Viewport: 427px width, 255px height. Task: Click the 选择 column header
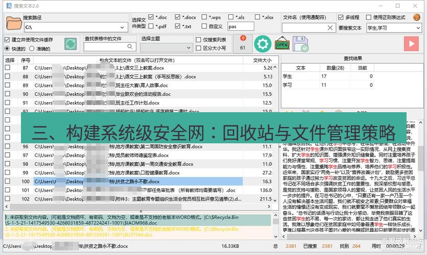10,60
